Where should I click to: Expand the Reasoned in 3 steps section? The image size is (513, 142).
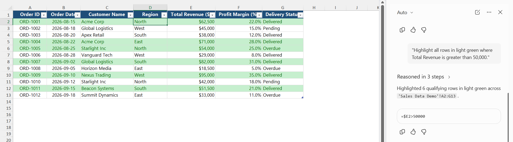click(424, 77)
